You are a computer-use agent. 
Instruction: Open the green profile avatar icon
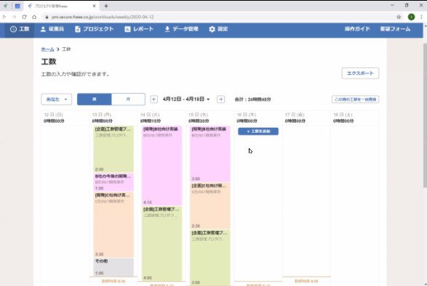tap(411, 17)
